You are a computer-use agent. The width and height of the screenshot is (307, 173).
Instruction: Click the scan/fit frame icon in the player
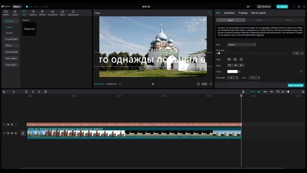[x=198, y=84]
